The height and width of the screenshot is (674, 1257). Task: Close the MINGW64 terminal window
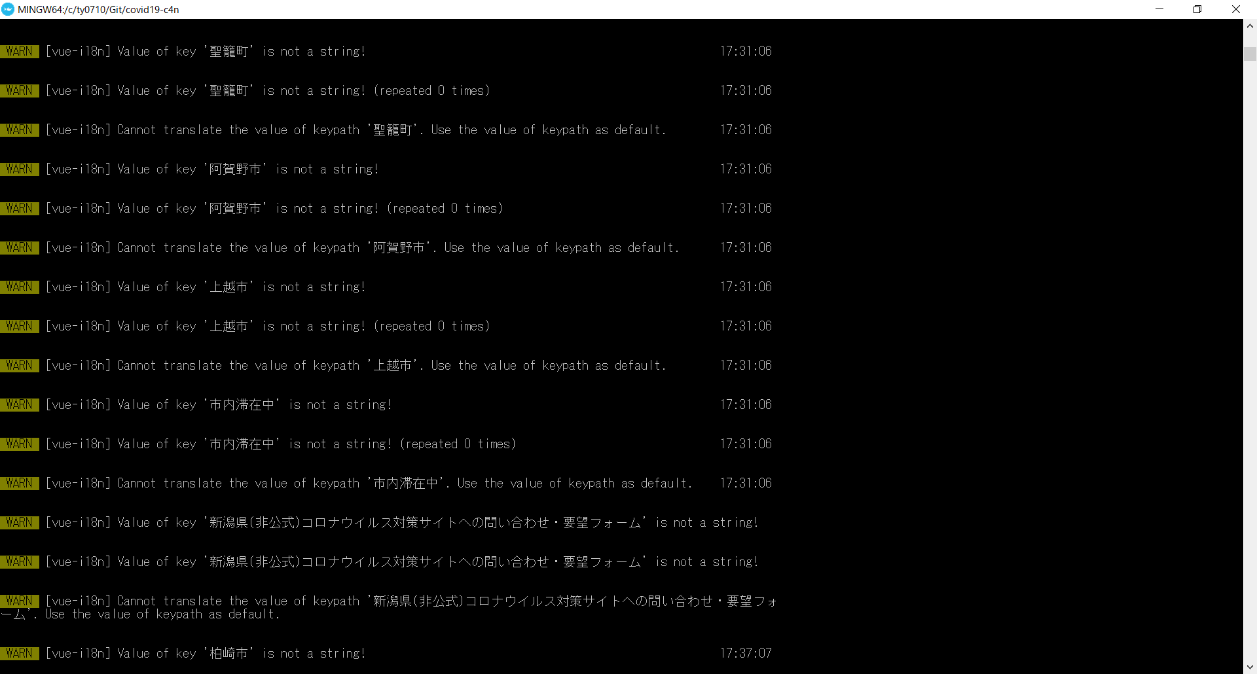click(x=1236, y=9)
